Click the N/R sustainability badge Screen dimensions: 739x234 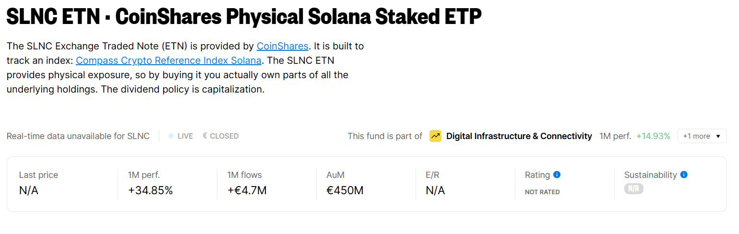[633, 189]
